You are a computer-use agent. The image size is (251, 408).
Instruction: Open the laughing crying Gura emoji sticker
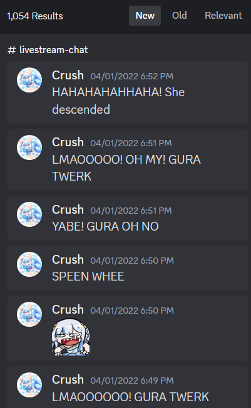pyautogui.click(x=71, y=337)
